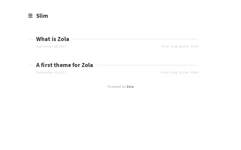Click the Powered by footer text
Image resolution: width=241 pixels, height=150 pixels.
[x=117, y=86]
